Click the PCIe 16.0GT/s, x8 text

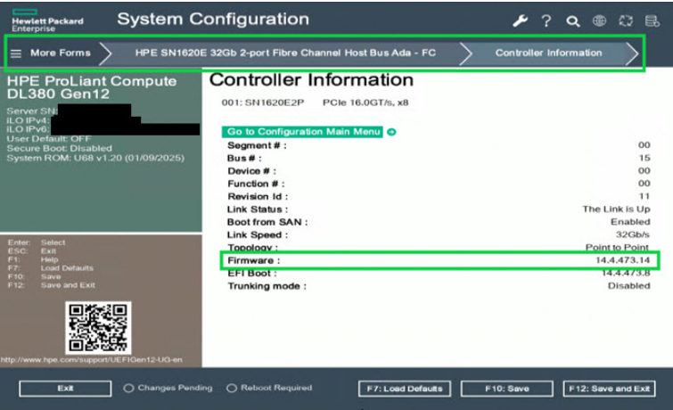tap(365, 102)
